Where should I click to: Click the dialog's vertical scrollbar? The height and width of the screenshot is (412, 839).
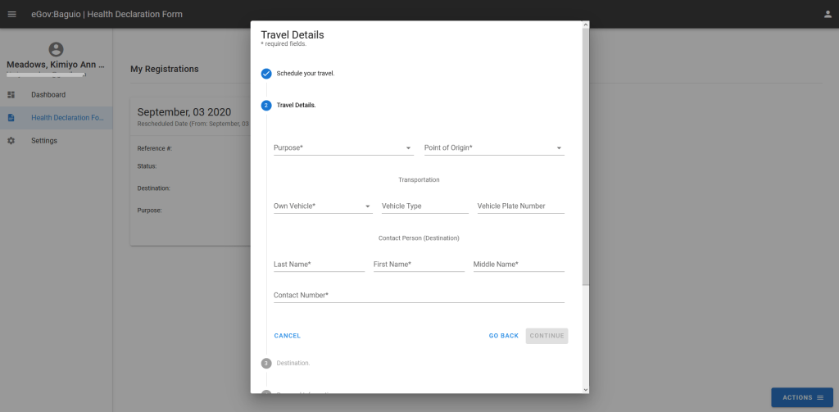tap(585, 164)
